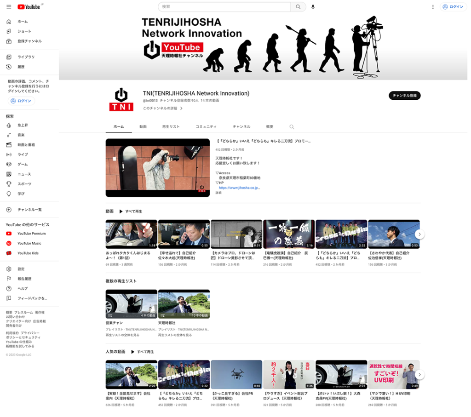Click the search magnifier button
The width and height of the screenshot is (471, 417).
coord(298,7)
